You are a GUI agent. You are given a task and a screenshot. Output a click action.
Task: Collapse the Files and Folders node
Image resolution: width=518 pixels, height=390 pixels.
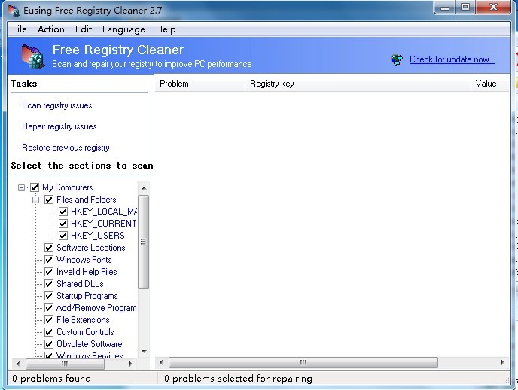coord(35,200)
